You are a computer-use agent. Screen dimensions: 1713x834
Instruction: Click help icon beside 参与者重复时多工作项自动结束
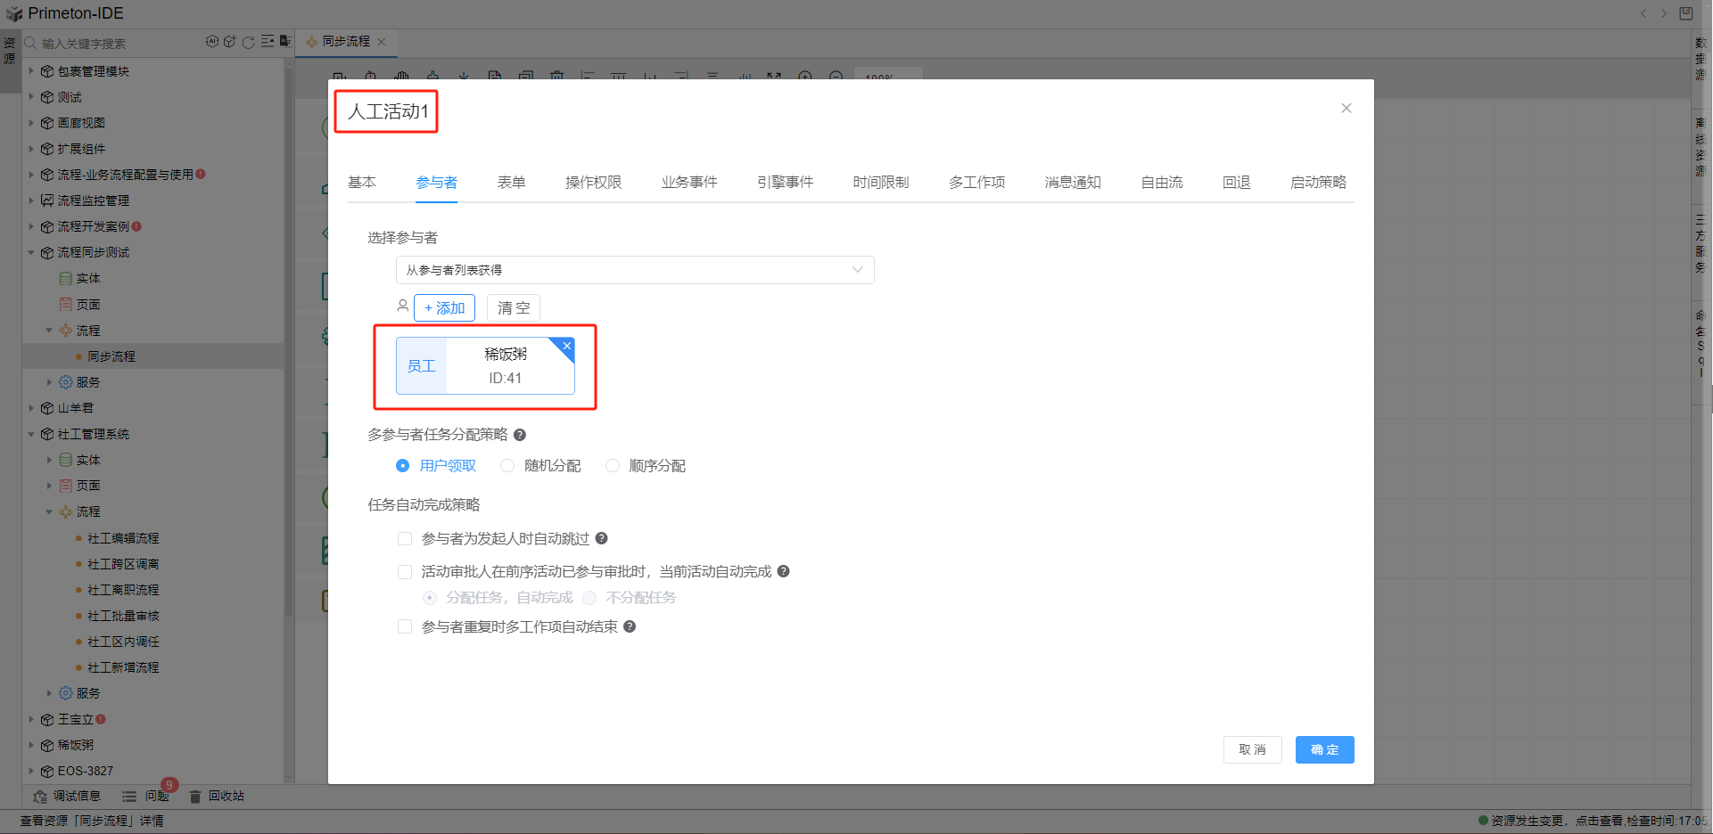(x=630, y=626)
